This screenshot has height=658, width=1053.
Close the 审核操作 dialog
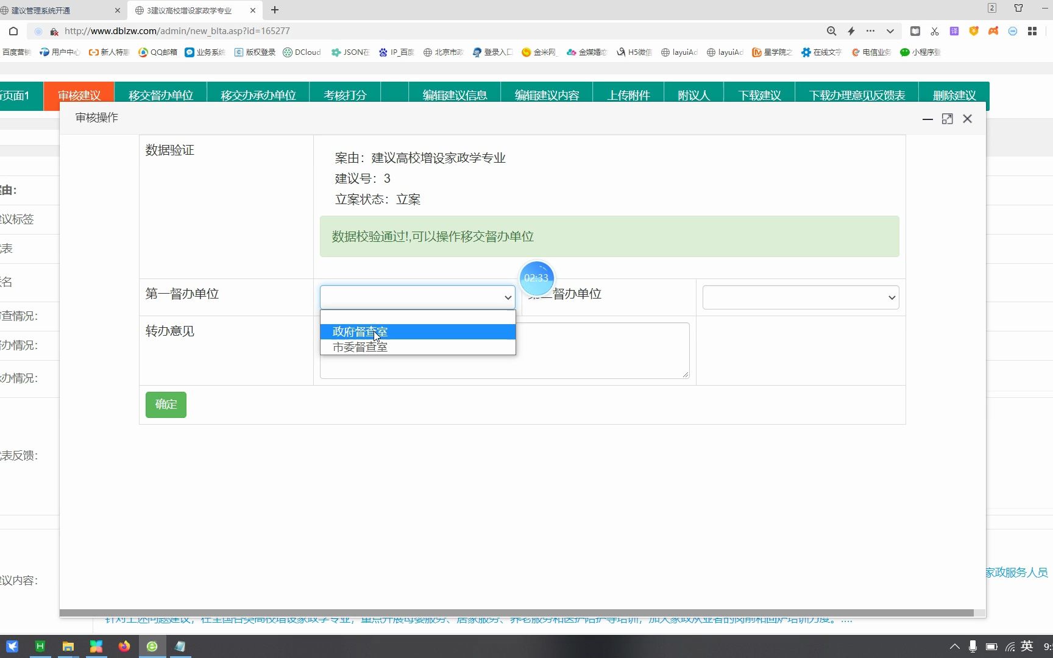[967, 119]
